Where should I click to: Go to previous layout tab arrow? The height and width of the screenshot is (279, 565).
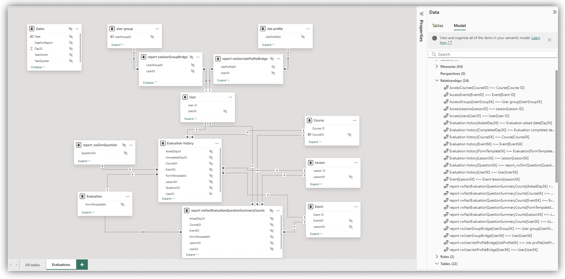(11, 265)
